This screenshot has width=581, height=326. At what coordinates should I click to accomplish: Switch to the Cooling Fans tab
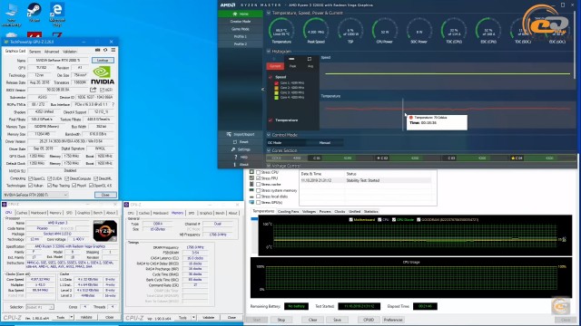pos(289,211)
